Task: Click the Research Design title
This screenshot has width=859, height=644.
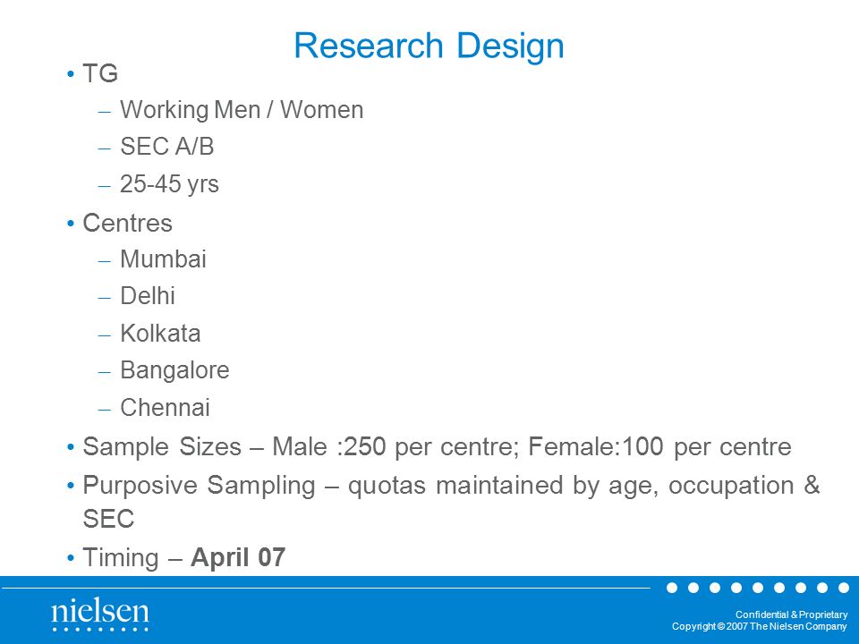Action: pyautogui.click(x=429, y=46)
